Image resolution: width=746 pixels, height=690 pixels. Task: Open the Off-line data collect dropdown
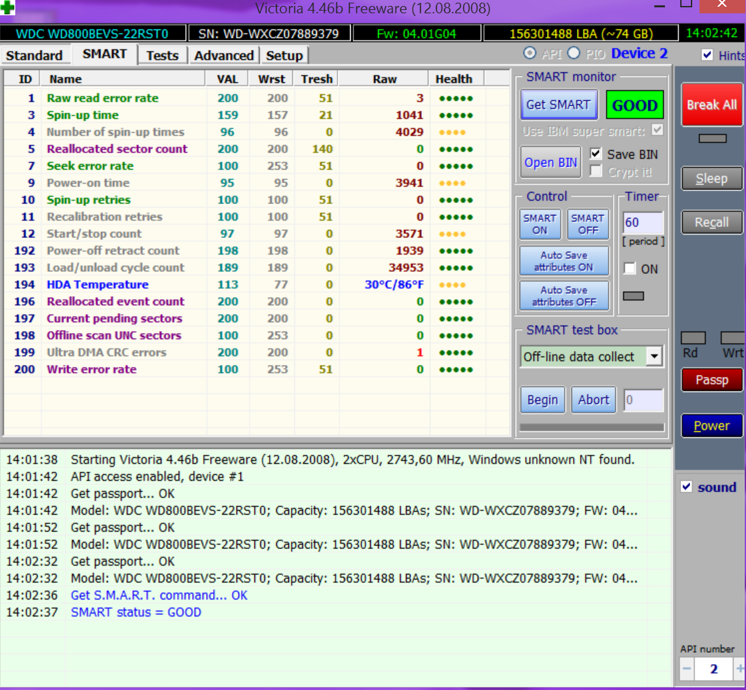[x=654, y=356]
